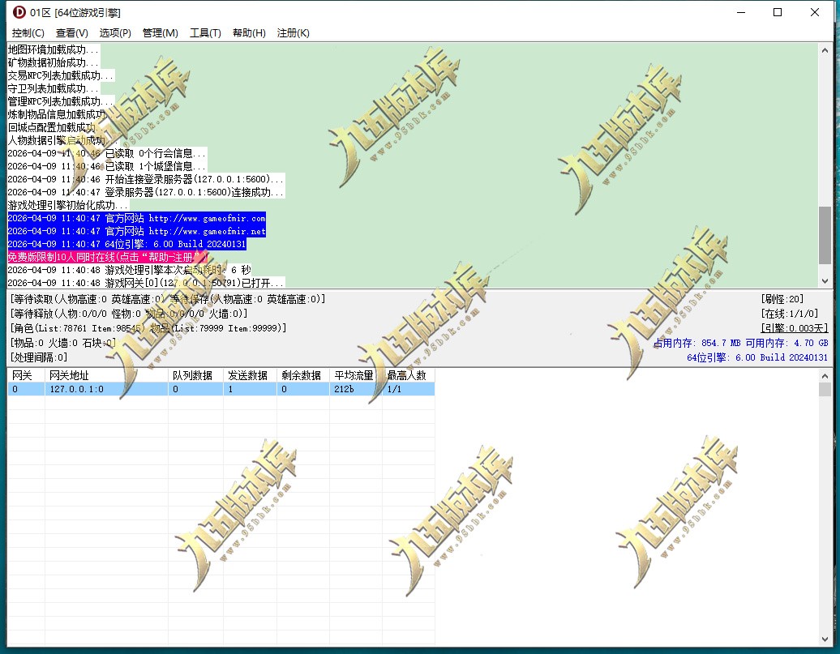
Task: Click the 地图环境加载成功 log line
Action: pyautogui.click(x=54, y=49)
